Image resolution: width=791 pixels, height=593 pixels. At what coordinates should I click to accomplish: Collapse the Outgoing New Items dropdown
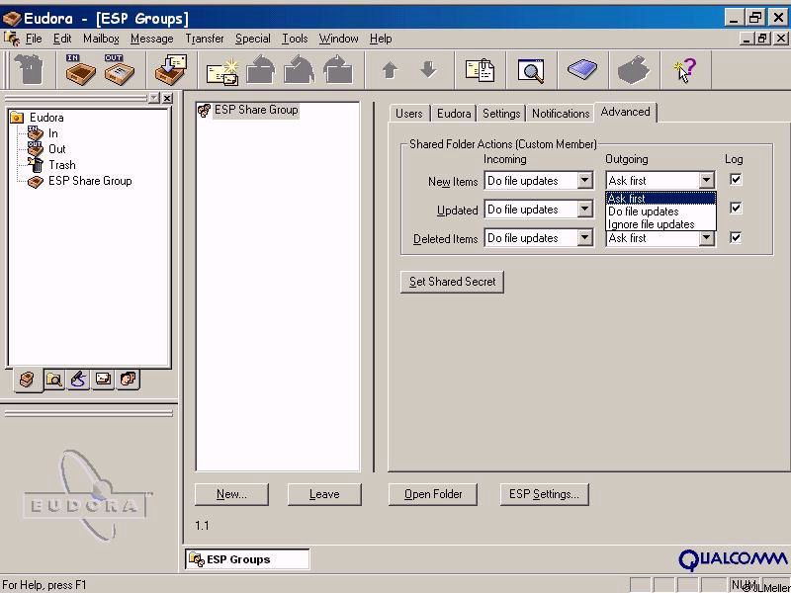[707, 180]
